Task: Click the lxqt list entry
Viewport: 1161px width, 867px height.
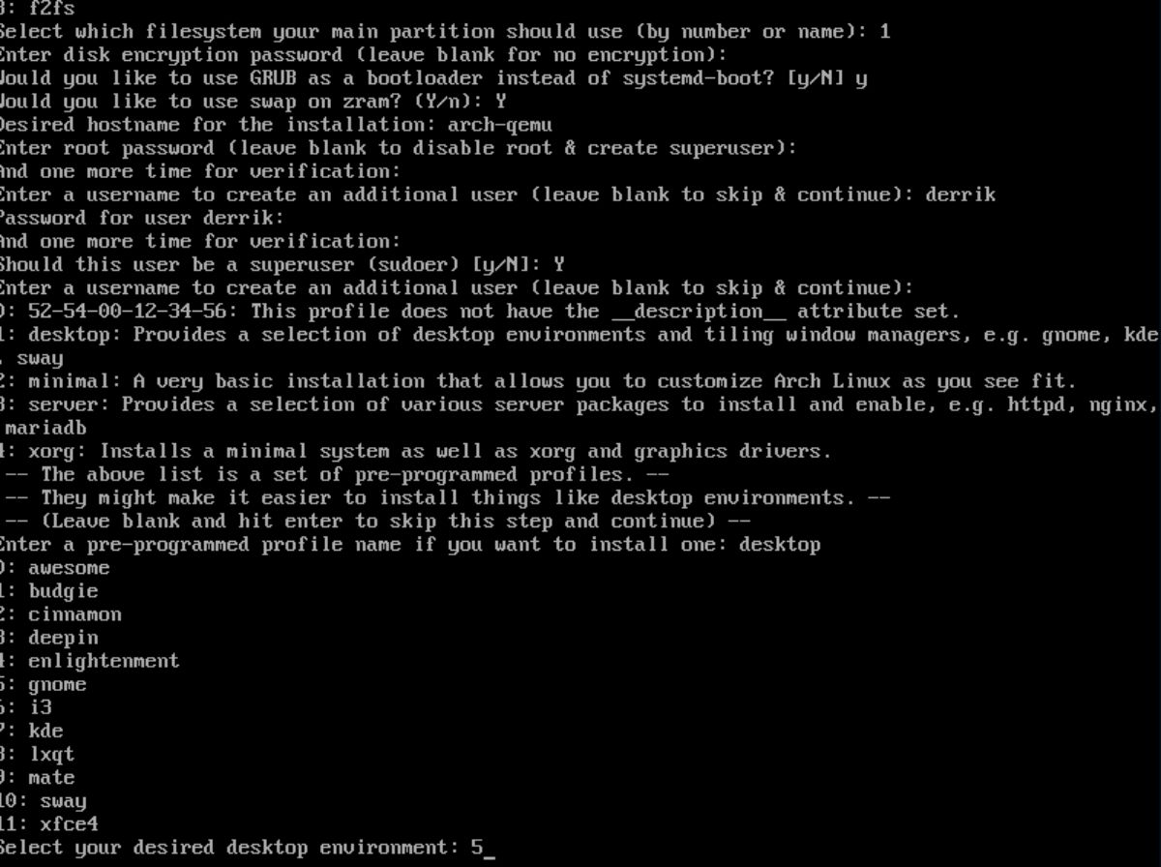Action: (x=38, y=755)
